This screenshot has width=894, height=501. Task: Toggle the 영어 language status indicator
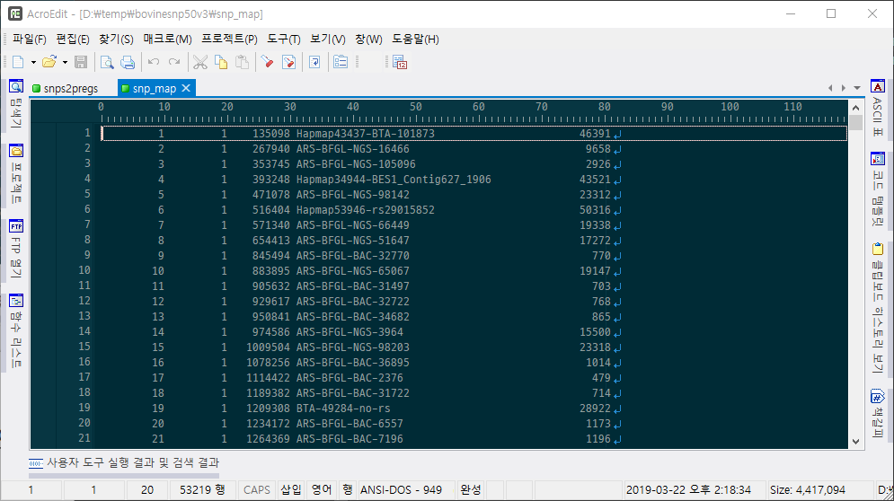click(323, 489)
